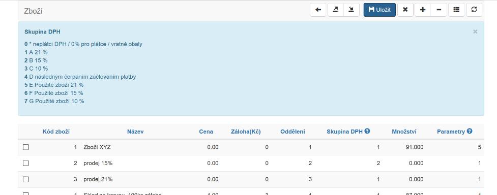Screen dimensions: 497x195
Task: Open the list view icon button
Action: tap(456, 10)
